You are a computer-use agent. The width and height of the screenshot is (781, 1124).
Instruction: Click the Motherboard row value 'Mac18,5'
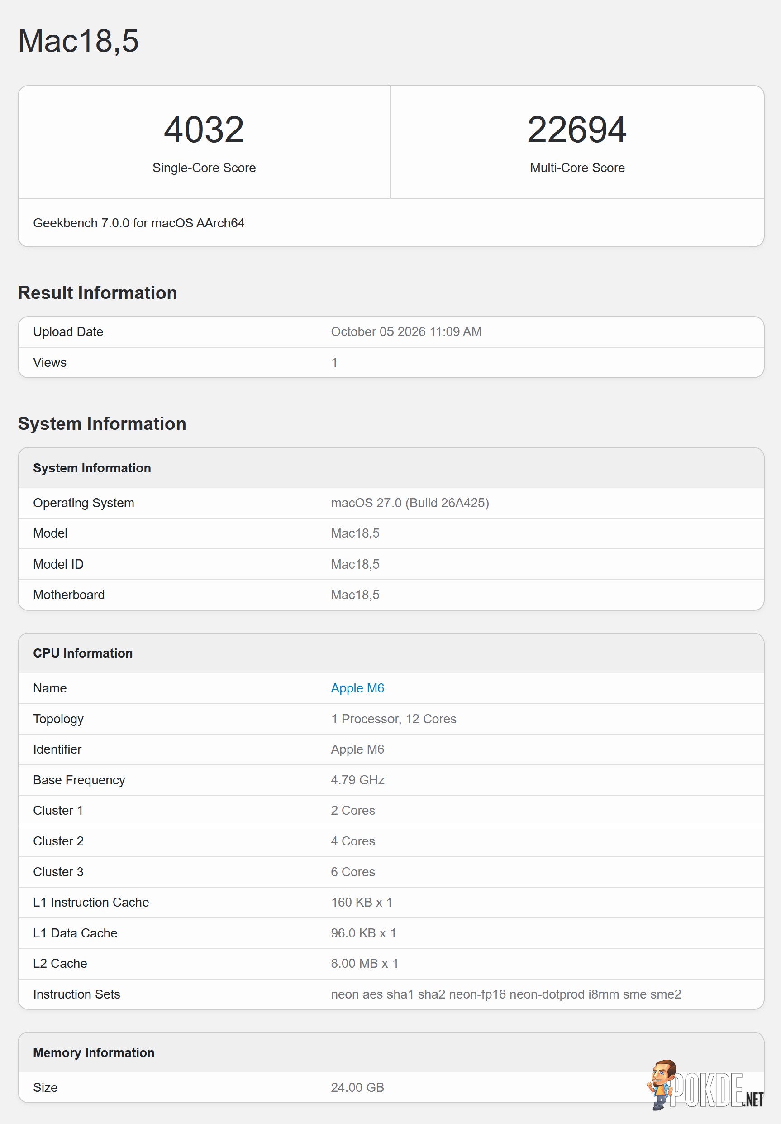point(355,595)
